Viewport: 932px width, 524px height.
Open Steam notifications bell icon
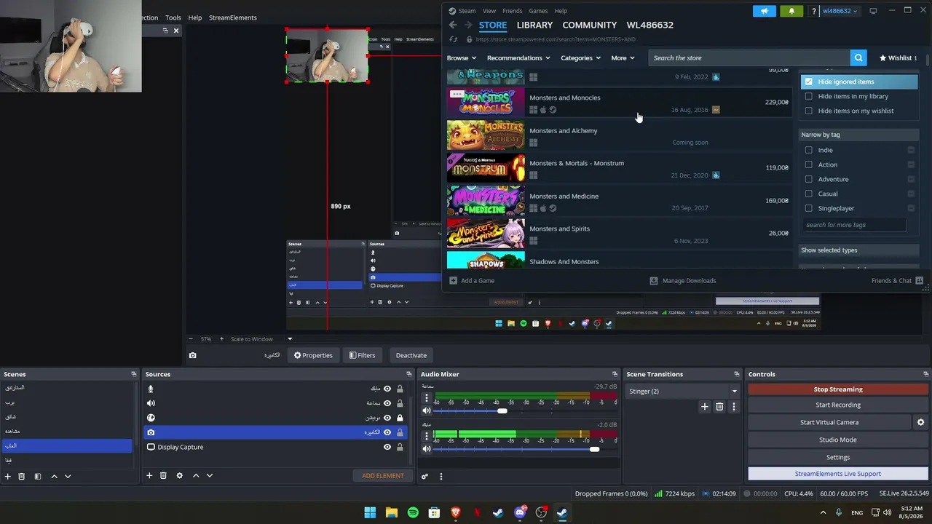791,11
